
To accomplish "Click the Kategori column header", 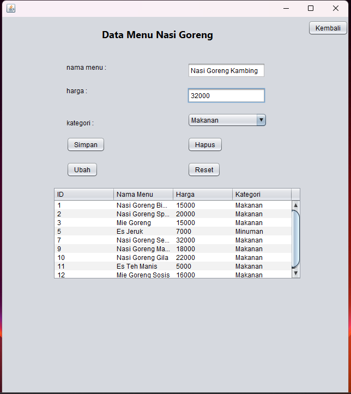I will (262, 195).
